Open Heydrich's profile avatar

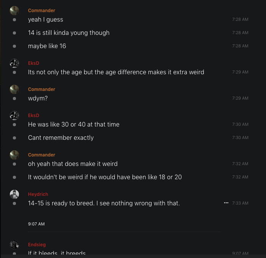click(x=14, y=194)
